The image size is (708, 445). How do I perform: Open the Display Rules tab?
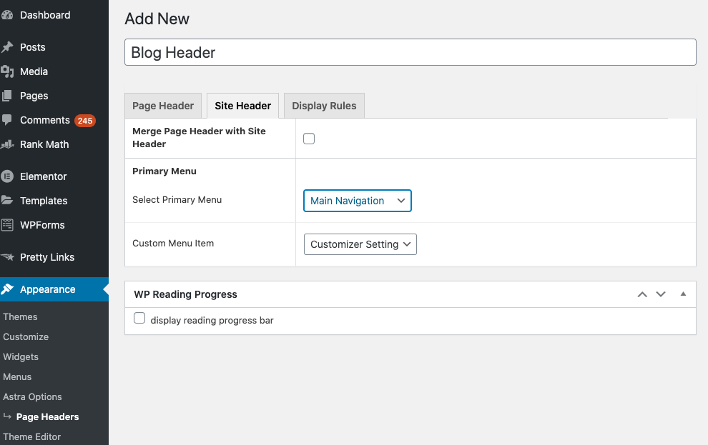(x=324, y=106)
